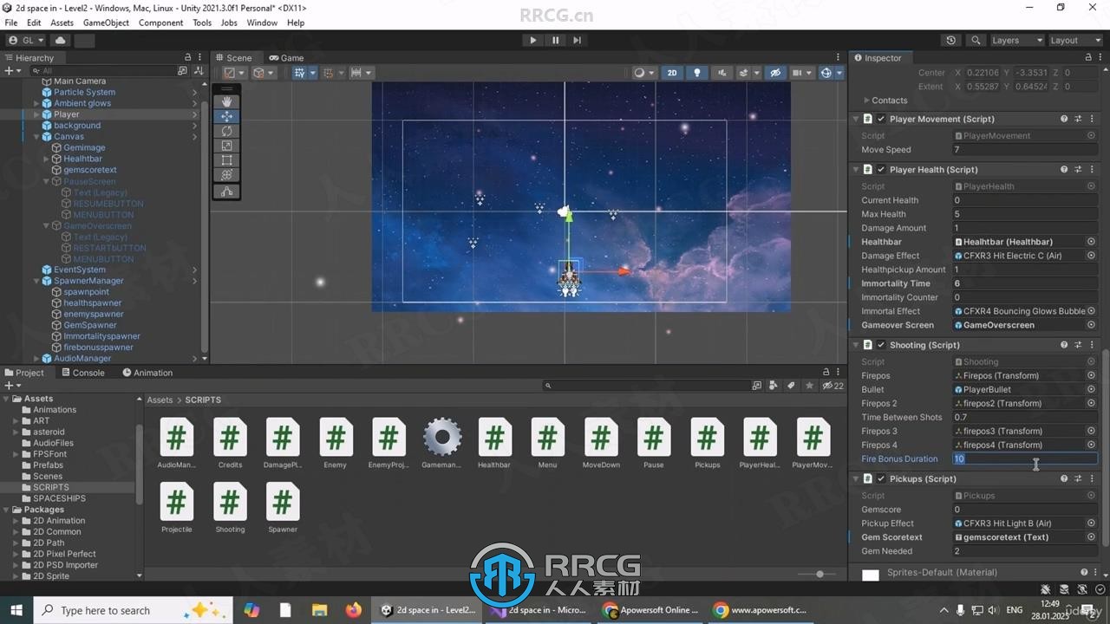Select the Hand view tool in Scene
Image resolution: width=1110 pixels, height=624 pixels.
[x=226, y=101]
